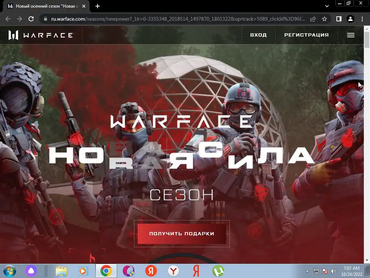Click the address bar URL
This screenshot has width=370, height=278.
click(x=178, y=19)
